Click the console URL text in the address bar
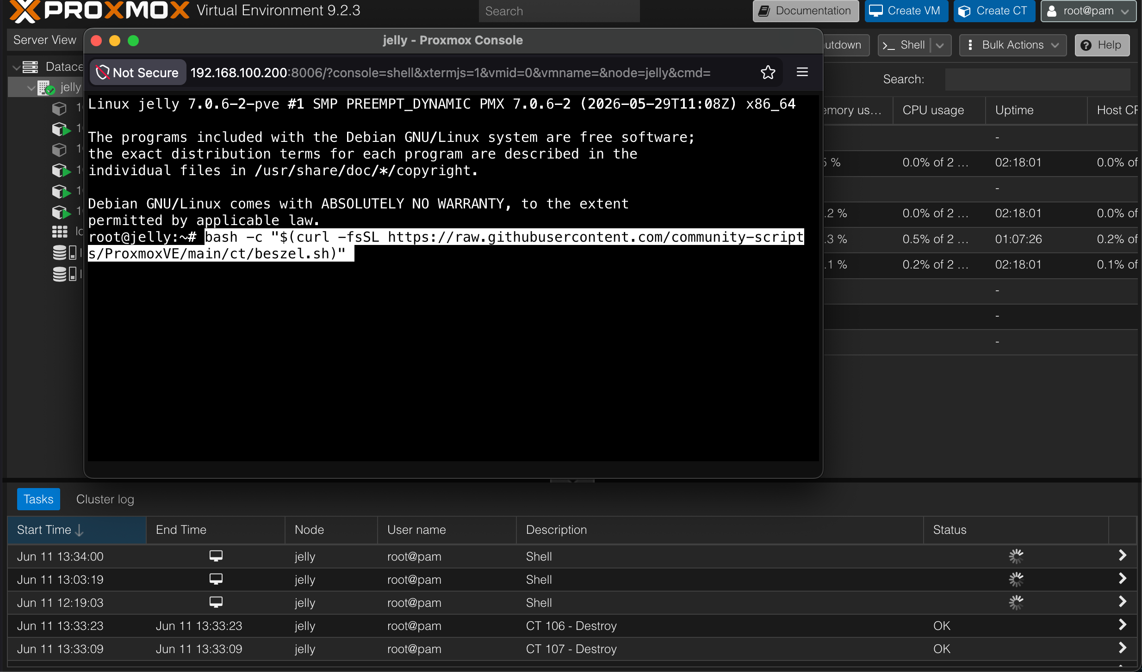 click(x=450, y=73)
